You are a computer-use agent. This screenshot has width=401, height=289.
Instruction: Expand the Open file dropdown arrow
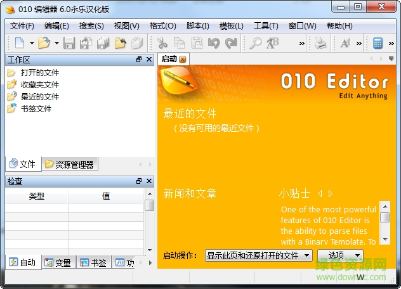(56, 43)
